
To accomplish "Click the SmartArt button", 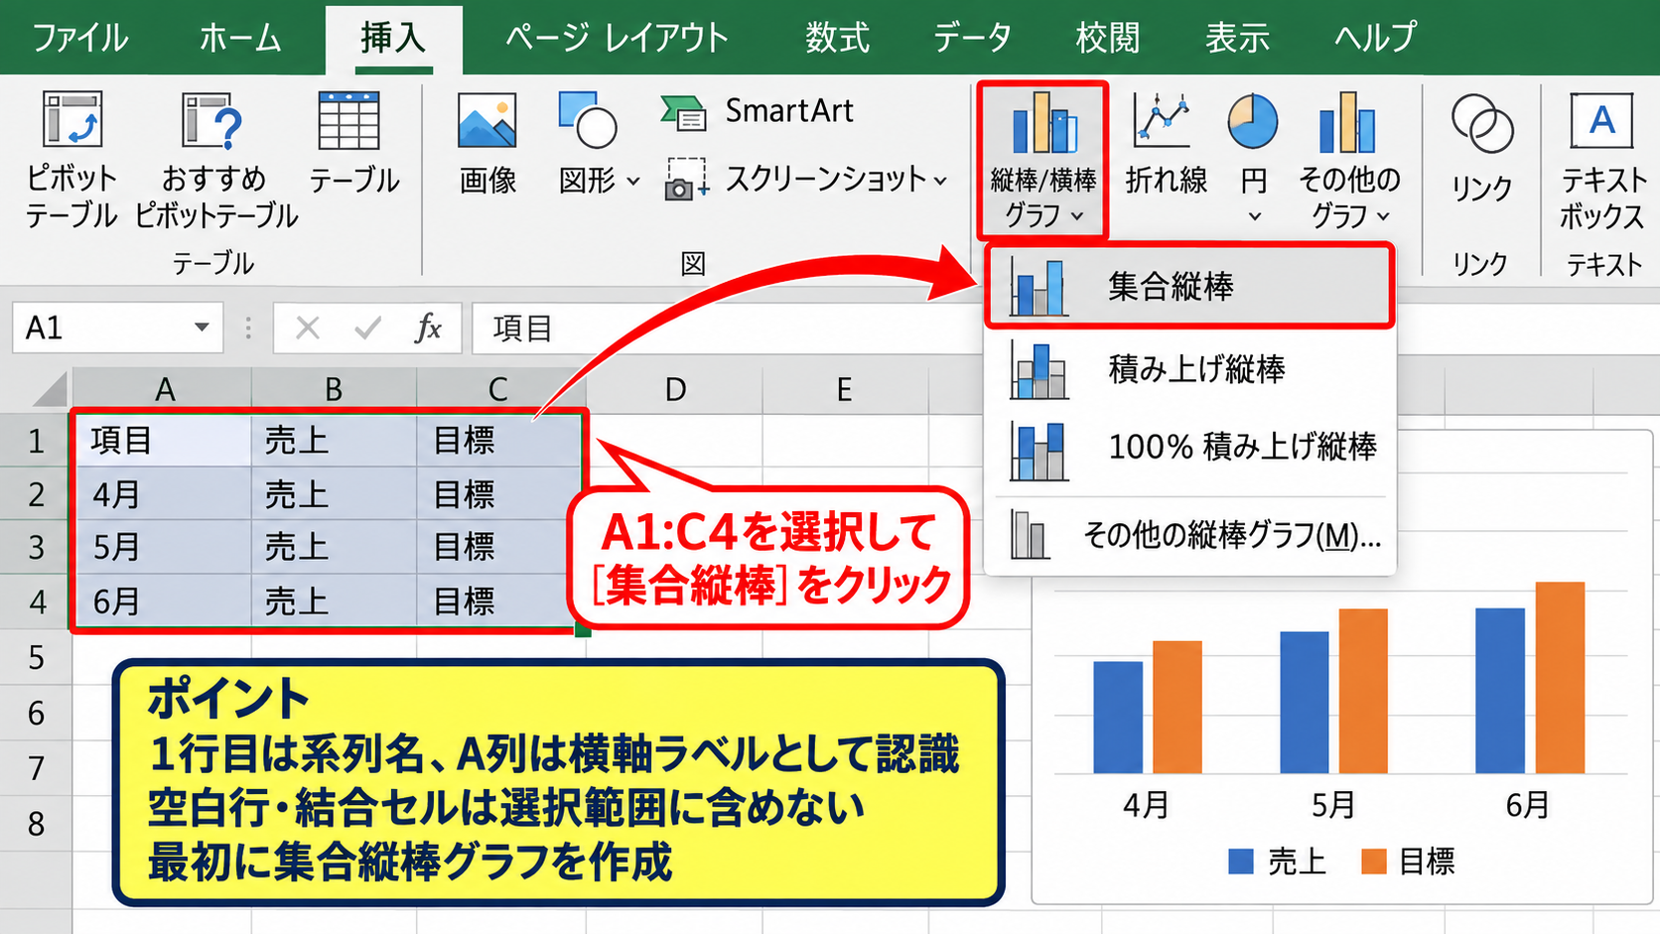I will 757,111.
